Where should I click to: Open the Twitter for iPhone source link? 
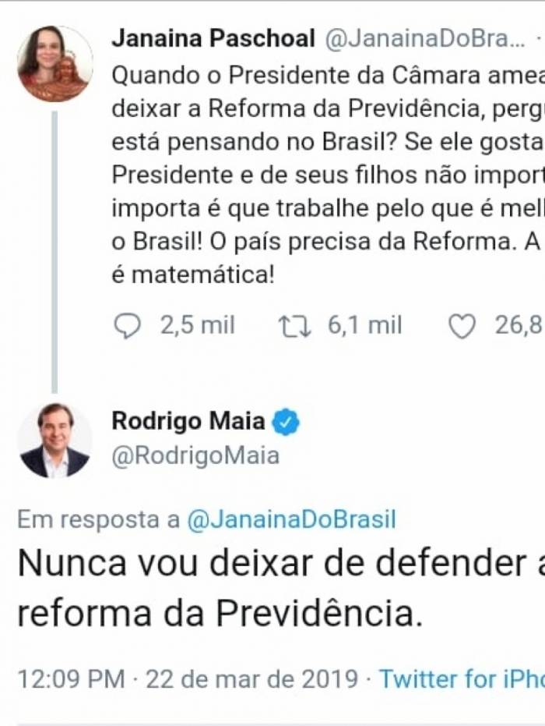coord(462,678)
